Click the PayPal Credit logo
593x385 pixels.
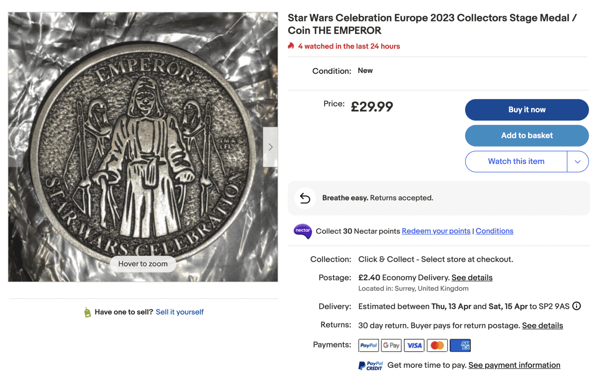(x=371, y=366)
